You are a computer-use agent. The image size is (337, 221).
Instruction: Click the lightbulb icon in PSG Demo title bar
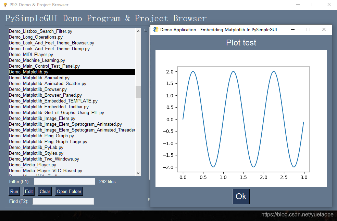tap(5, 4)
